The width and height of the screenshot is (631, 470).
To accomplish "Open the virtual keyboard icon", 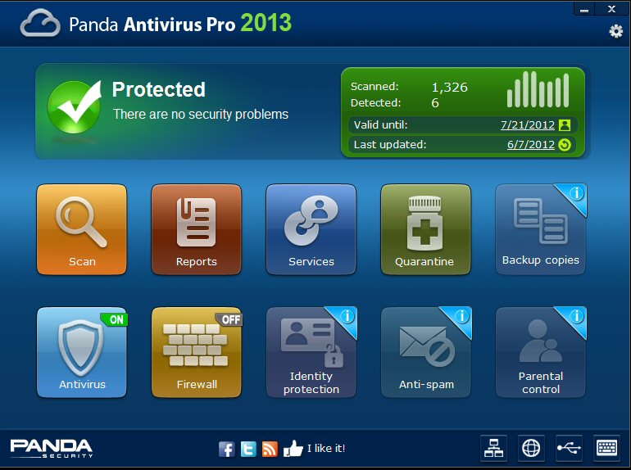I will click(607, 448).
